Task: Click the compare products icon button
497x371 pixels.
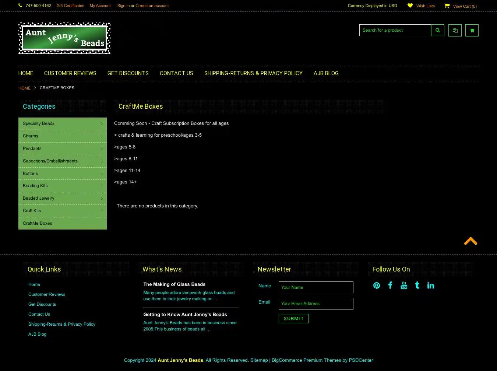Action: click(x=455, y=30)
